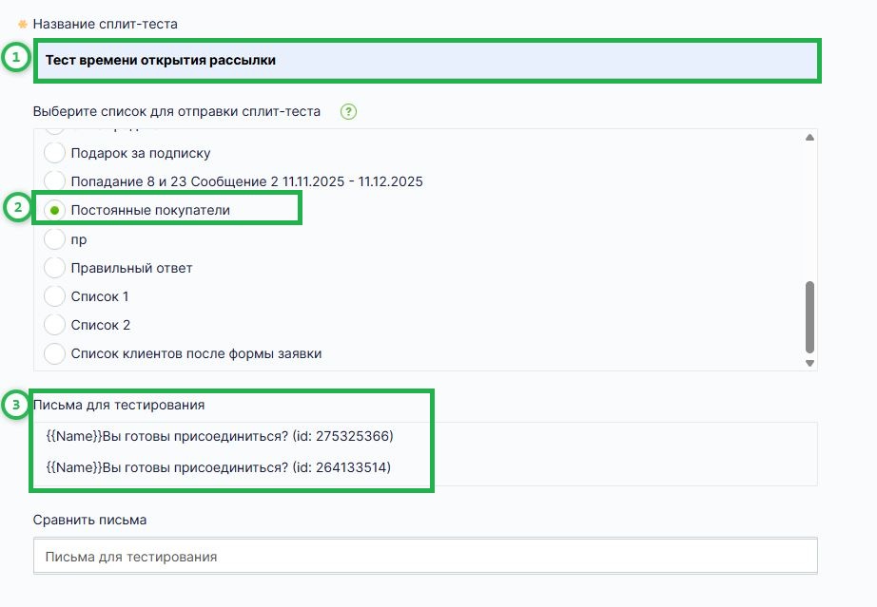Select "Попадание 8 и 23 Сообщение 2" list
Viewport: 877px width, 607px height.
point(54,181)
